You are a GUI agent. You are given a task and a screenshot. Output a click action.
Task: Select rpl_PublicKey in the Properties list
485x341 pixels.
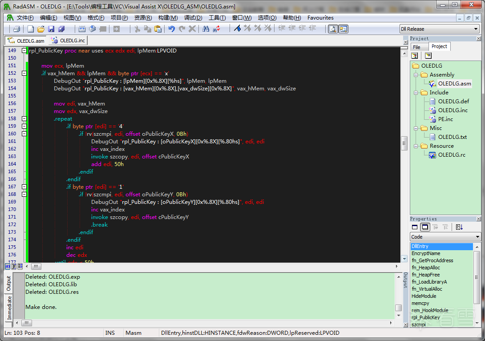tap(425, 317)
